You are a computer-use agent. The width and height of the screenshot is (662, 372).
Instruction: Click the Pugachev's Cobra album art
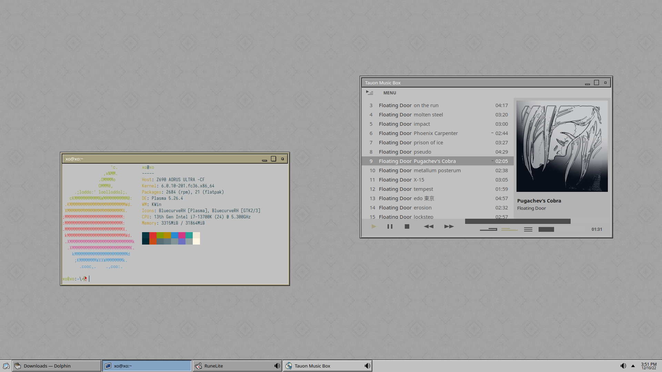tap(562, 146)
